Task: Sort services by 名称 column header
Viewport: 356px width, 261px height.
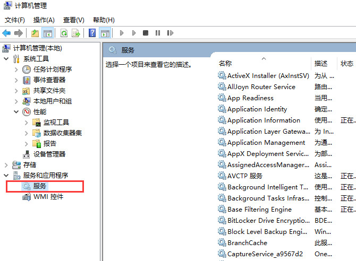Action: coord(225,64)
